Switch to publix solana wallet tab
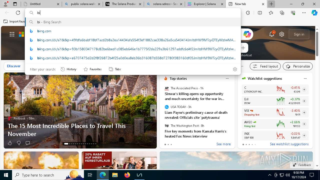 pyautogui.click(x=82, y=4)
